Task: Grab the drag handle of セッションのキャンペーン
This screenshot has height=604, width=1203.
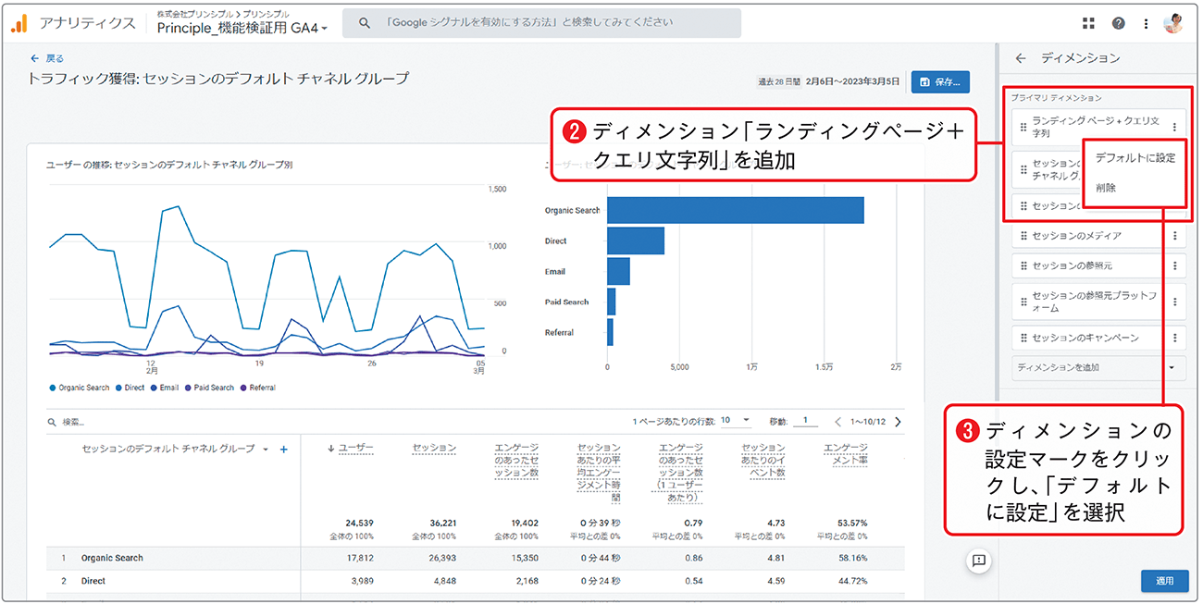Action: 1023,338
